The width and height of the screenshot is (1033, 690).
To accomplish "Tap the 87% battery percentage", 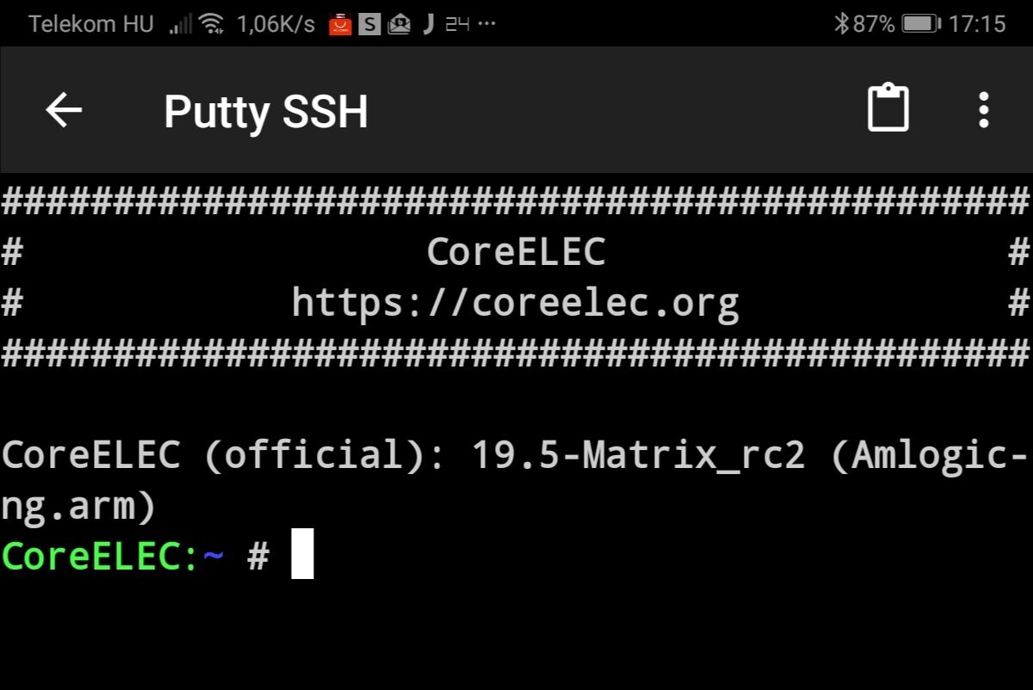I will click(874, 24).
